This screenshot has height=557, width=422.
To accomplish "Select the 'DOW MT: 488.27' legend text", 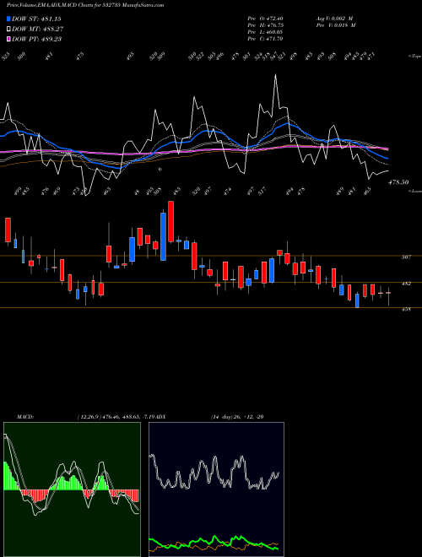I will [38, 29].
